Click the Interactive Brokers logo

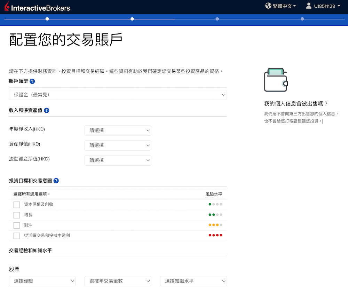point(37,7)
